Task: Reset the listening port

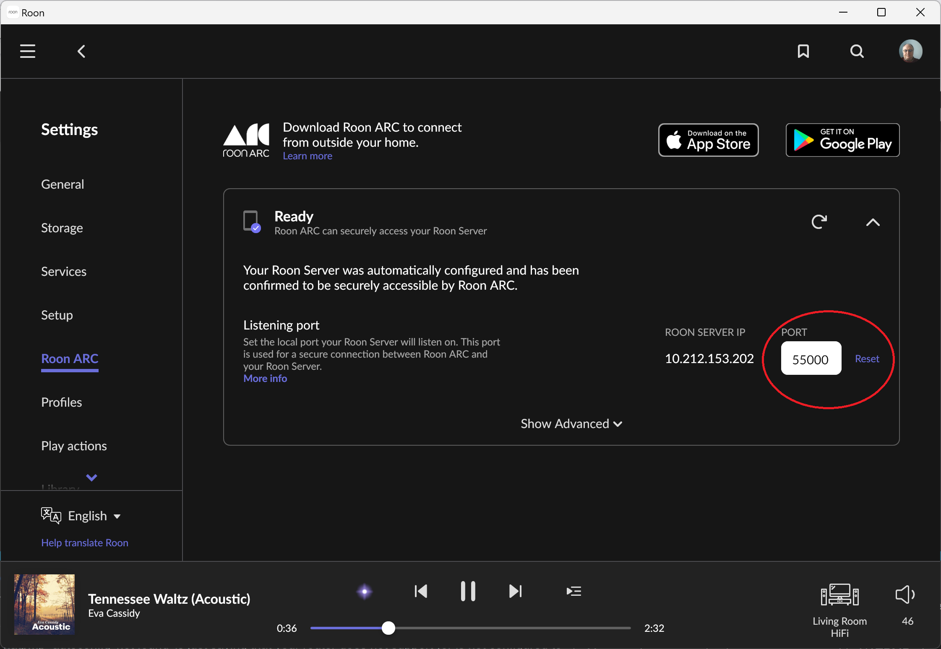Action: (867, 358)
